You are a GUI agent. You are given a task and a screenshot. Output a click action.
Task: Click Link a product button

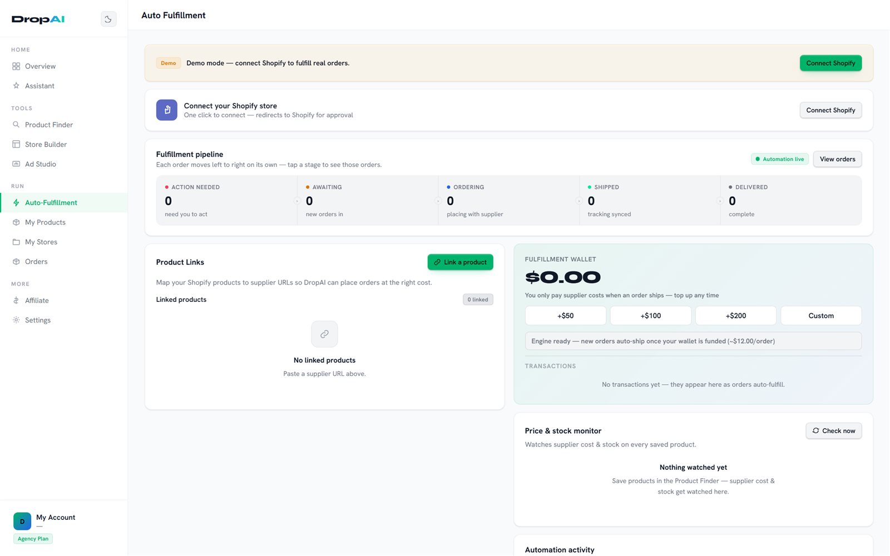coord(460,262)
